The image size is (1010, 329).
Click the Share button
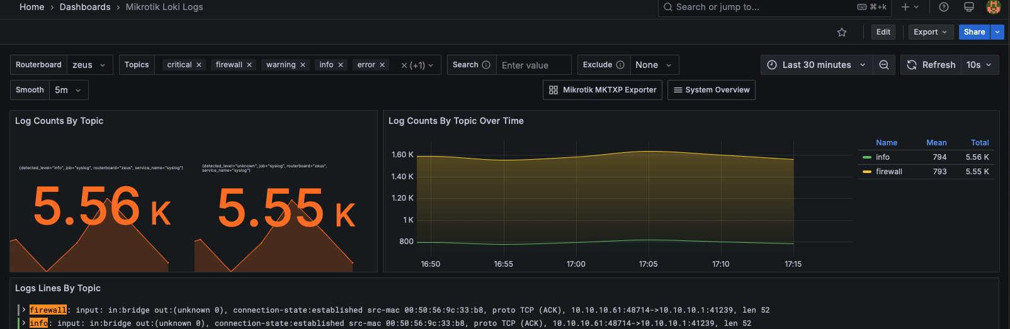(x=974, y=32)
